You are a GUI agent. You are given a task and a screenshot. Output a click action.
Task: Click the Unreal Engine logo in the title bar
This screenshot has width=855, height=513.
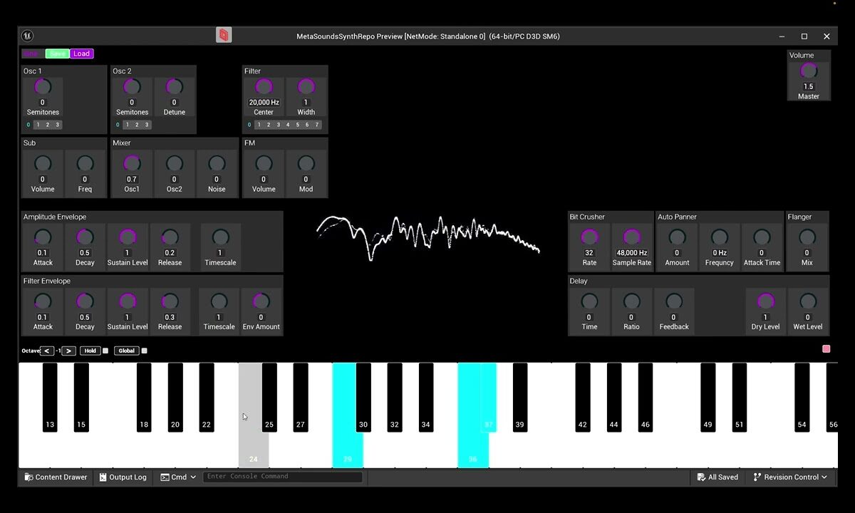[x=28, y=36]
